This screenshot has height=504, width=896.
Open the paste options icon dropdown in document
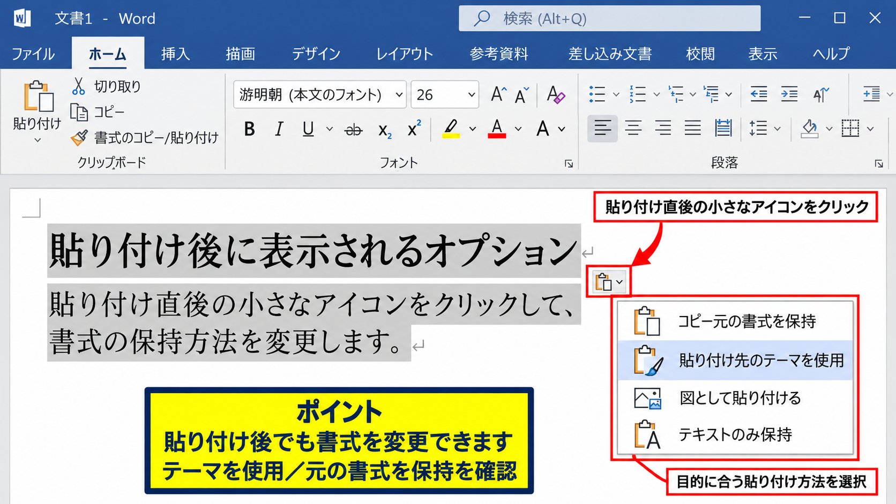(x=609, y=282)
